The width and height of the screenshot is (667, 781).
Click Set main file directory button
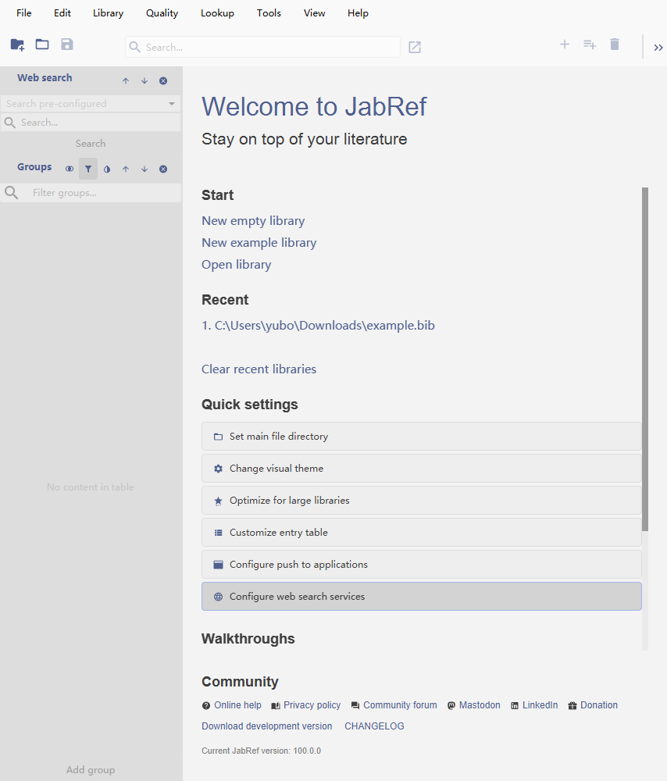point(422,437)
